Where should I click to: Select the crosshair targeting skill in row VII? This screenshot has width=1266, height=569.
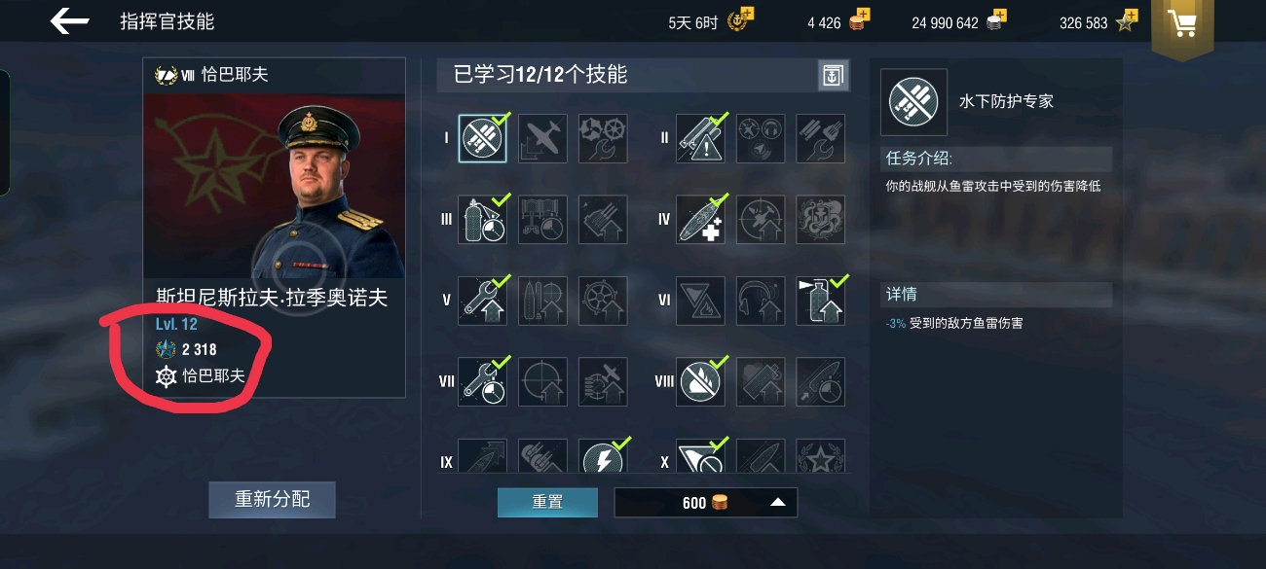542,381
